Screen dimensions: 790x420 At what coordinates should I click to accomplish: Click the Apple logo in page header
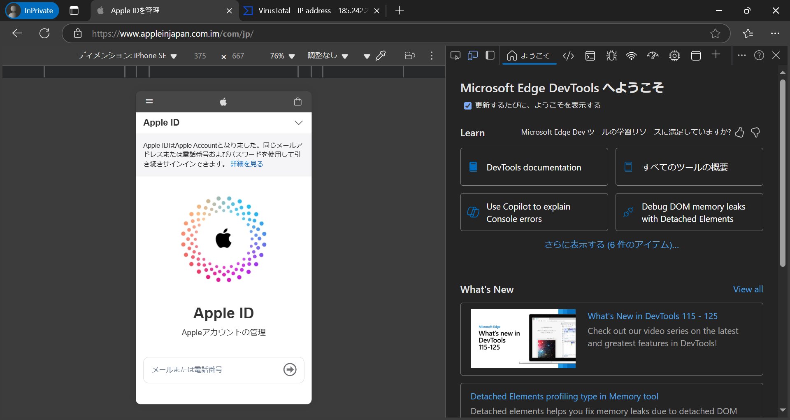click(223, 101)
